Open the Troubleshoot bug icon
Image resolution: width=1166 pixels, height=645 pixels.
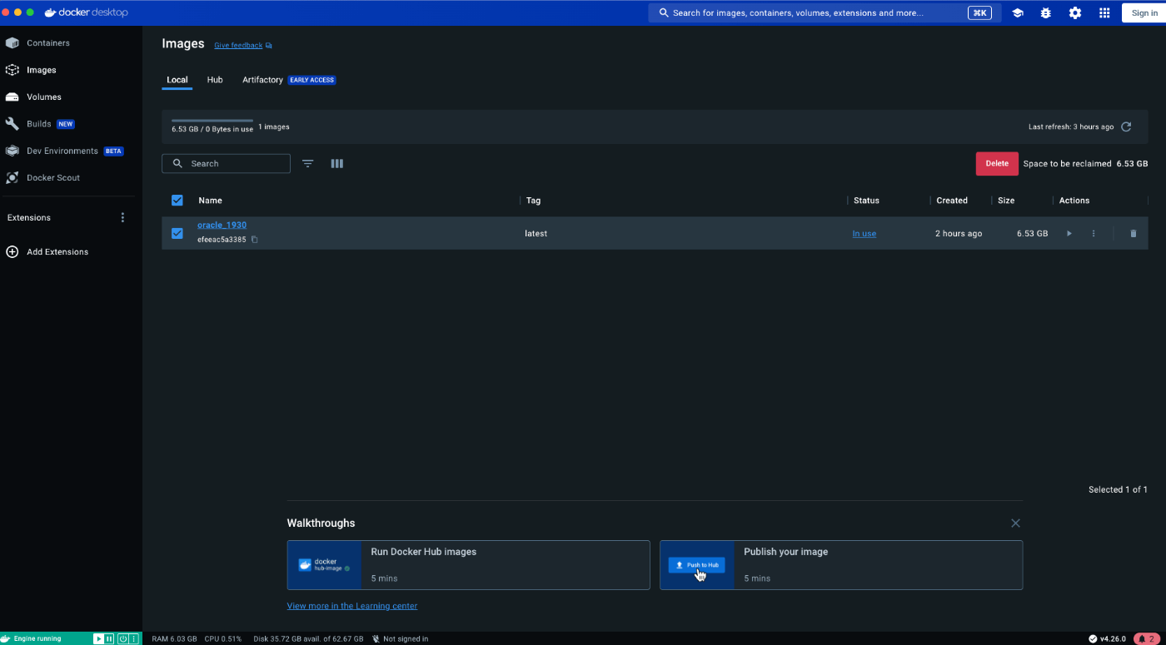(x=1046, y=13)
